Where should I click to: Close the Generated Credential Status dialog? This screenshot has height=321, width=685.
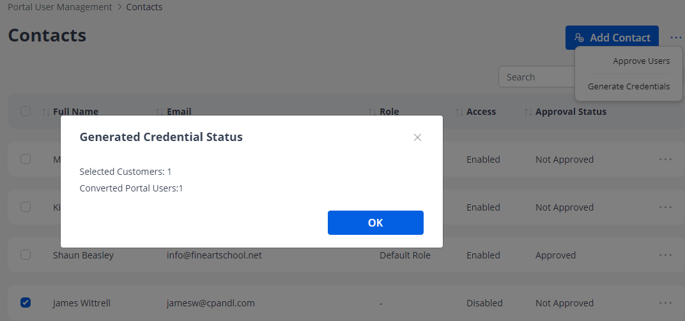[x=417, y=137]
